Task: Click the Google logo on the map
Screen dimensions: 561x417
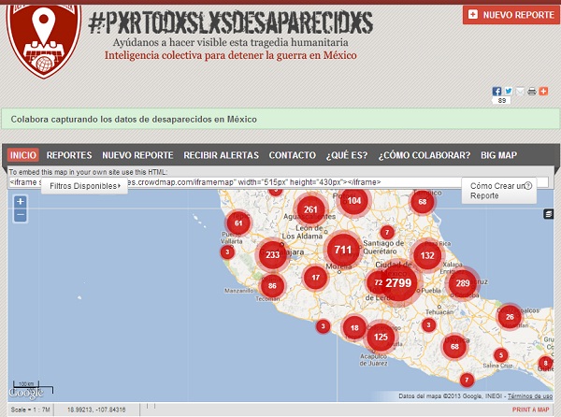Action: pyautogui.click(x=26, y=393)
